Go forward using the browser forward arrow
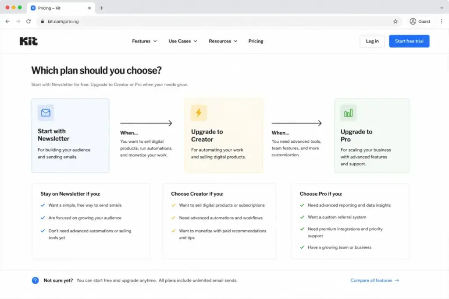Screen dimensions: 449x299 pyautogui.click(x=18, y=21)
